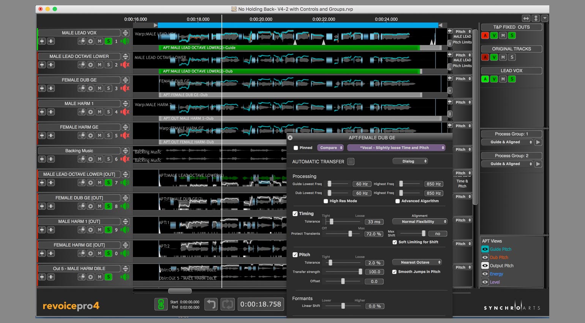Screen dimensions: 585x323
Task: Click the Transfer strength slider handle
Action: [360, 272]
